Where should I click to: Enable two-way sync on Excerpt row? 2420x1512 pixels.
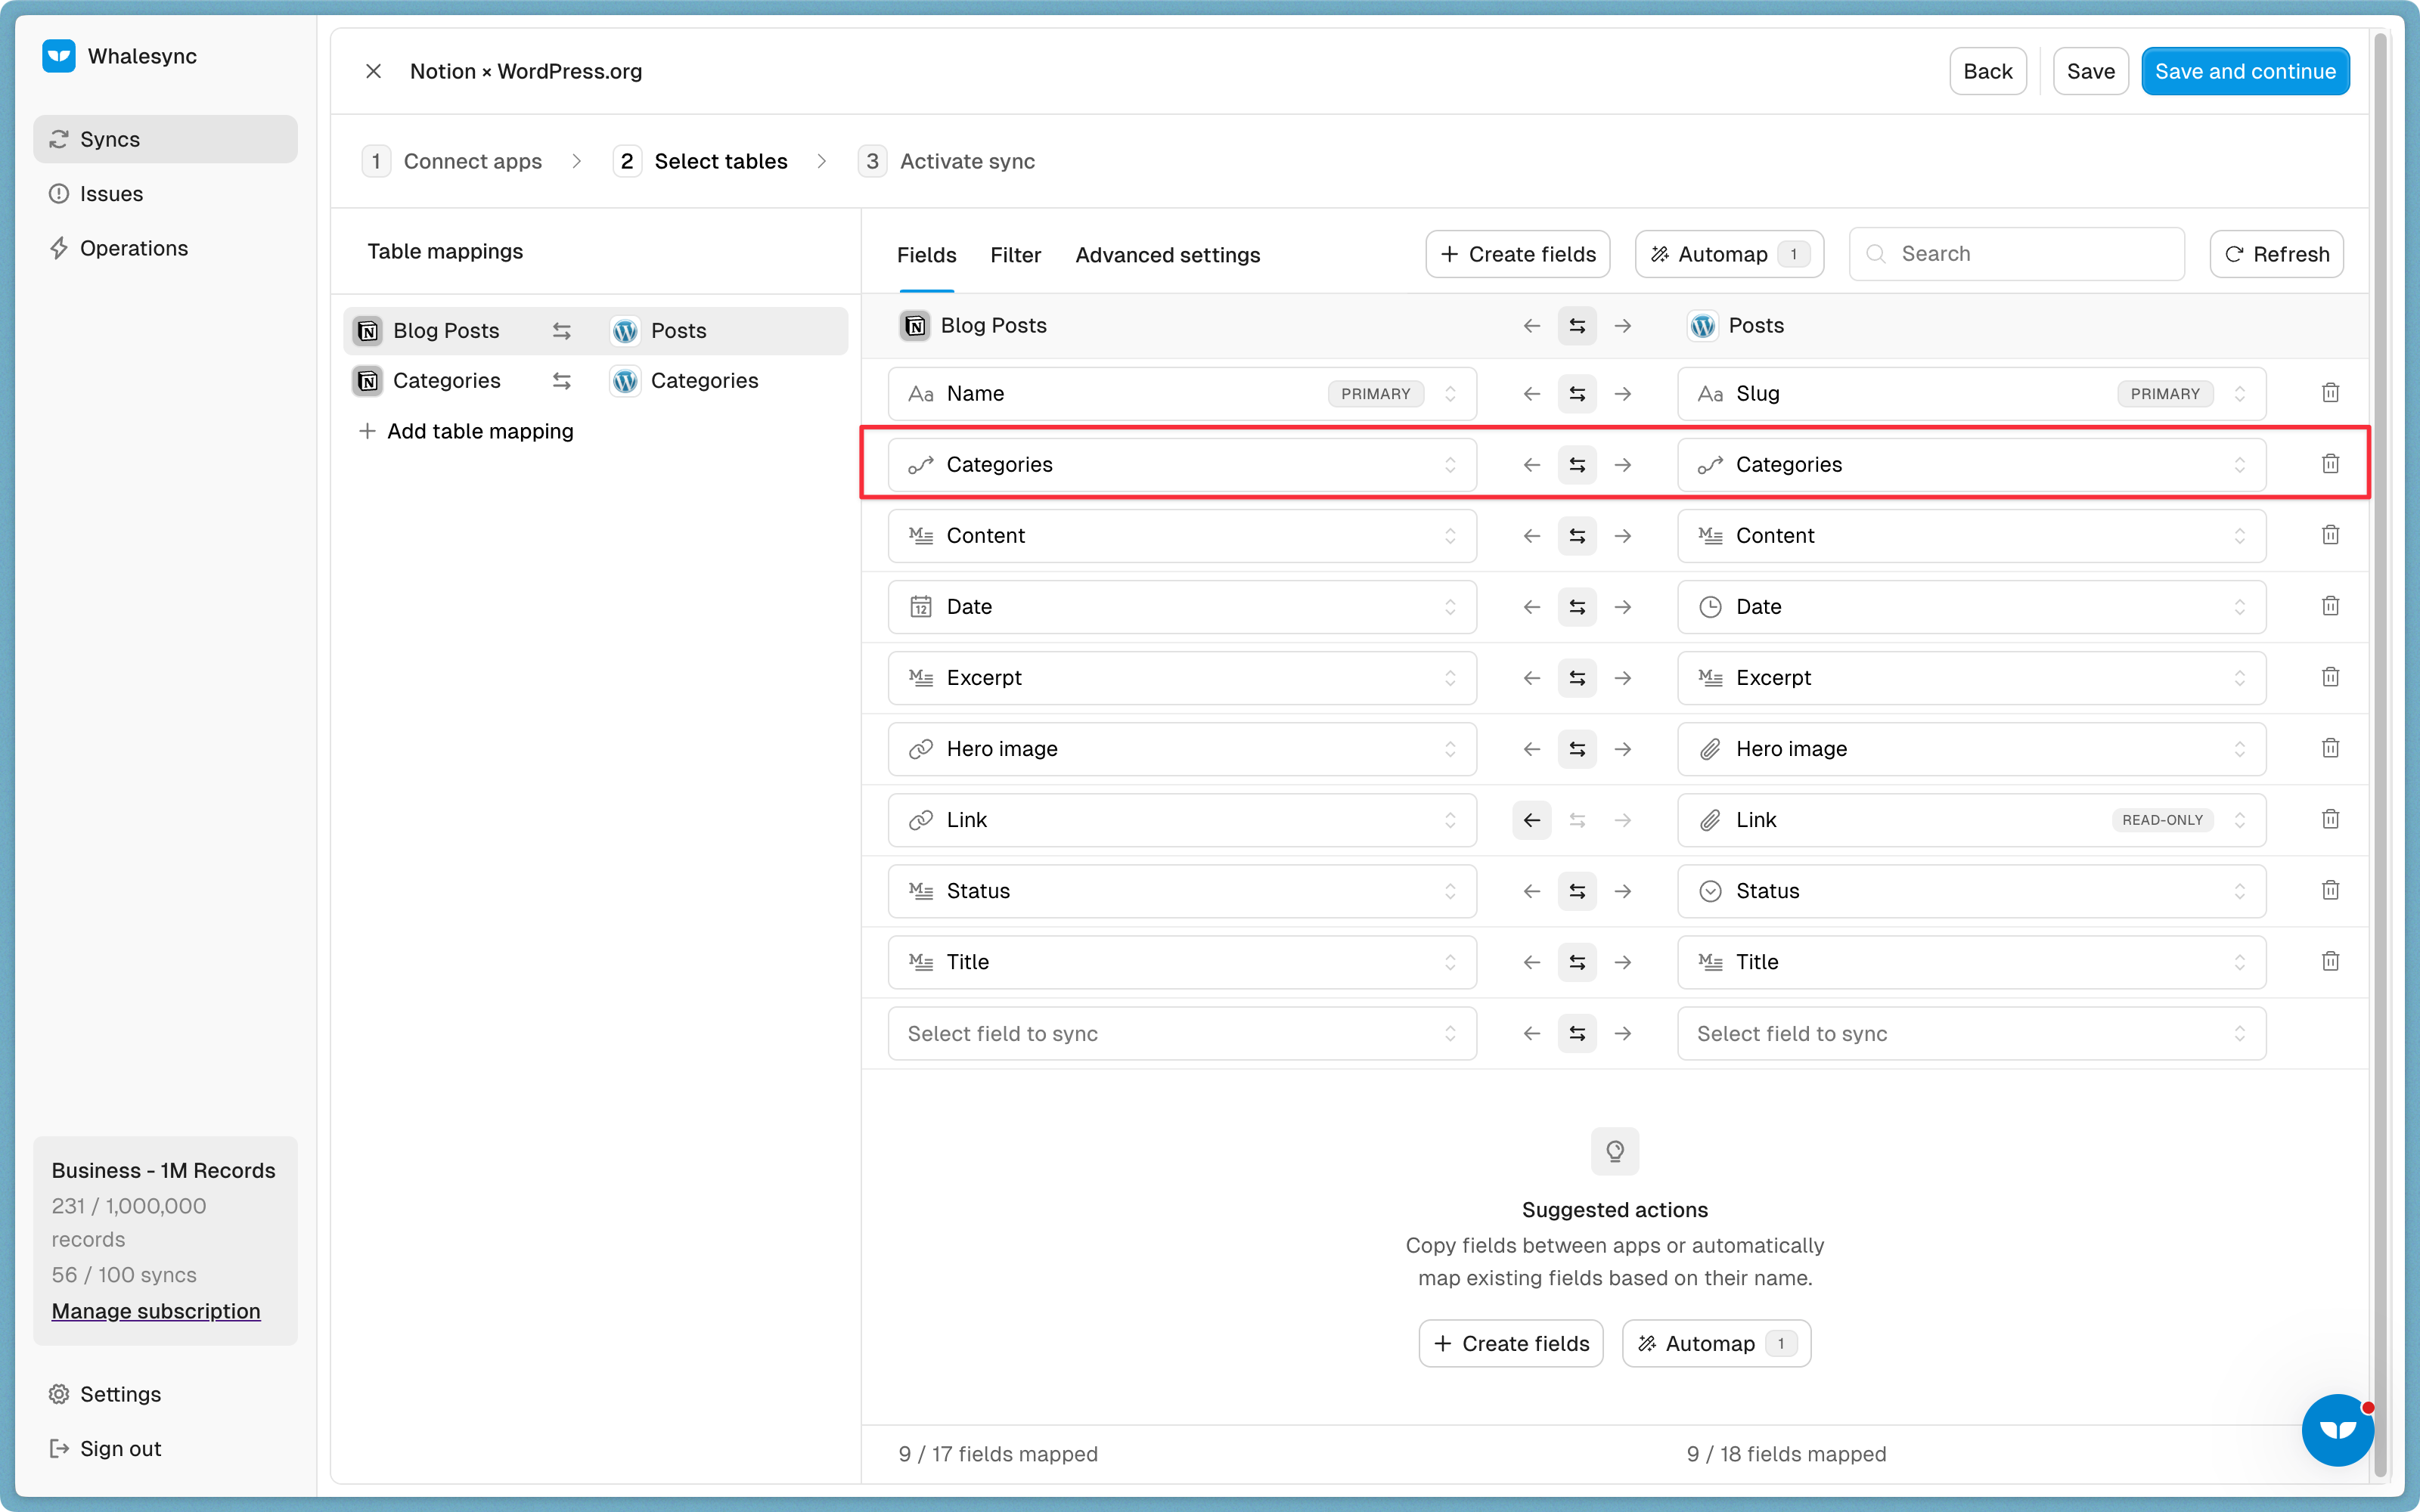(1577, 678)
